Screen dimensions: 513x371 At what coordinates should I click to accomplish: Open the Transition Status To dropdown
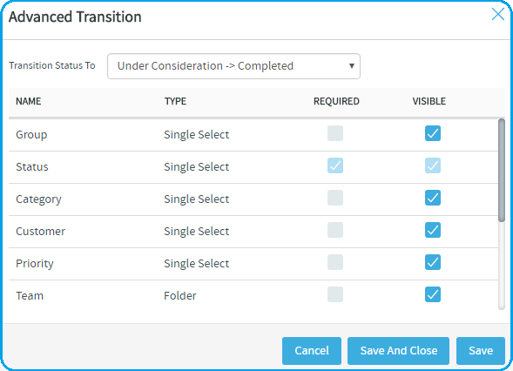click(233, 66)
